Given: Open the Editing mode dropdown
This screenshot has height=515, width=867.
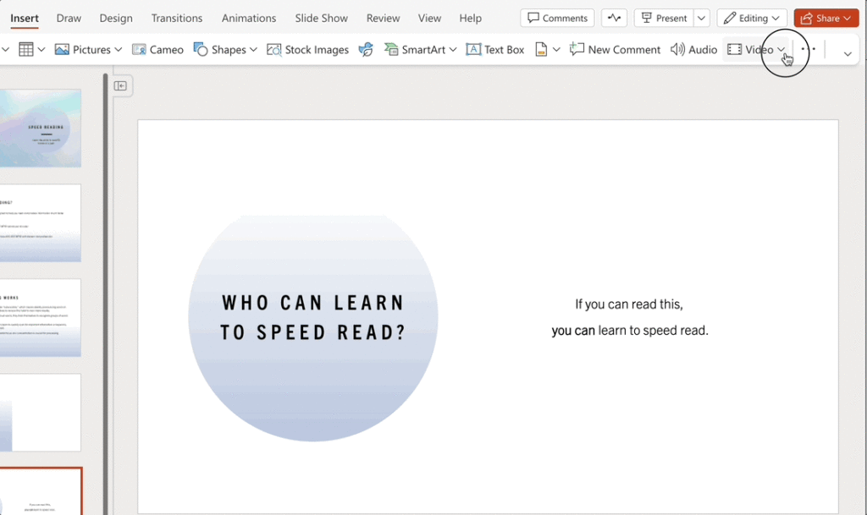Looking at the screenshot, I should (752, 18).
